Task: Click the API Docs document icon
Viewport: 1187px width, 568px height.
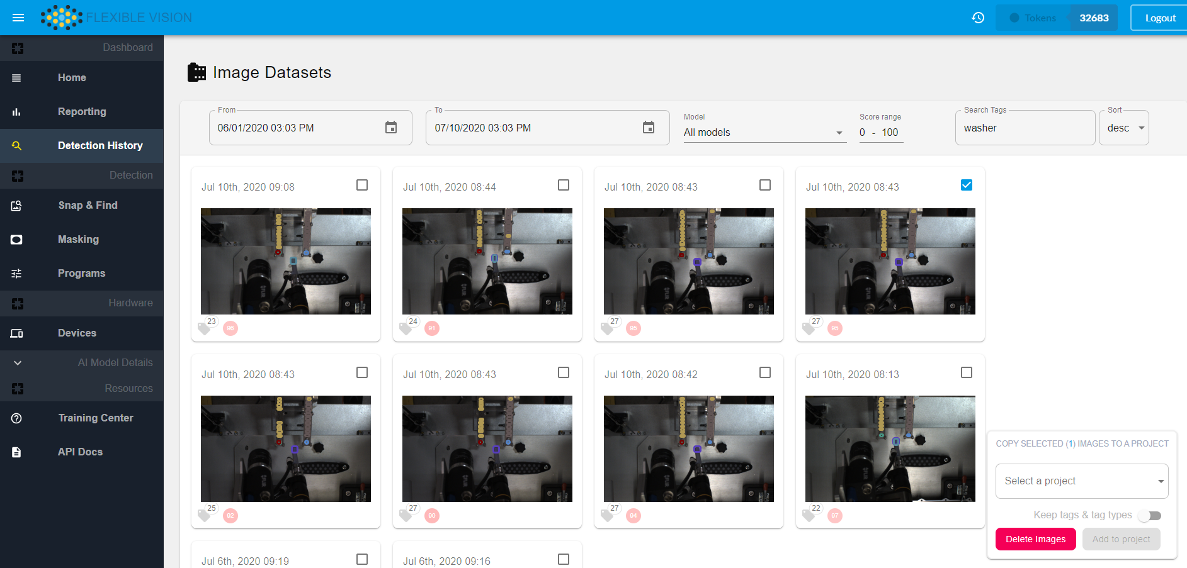Action: click(x=16, y=452)
